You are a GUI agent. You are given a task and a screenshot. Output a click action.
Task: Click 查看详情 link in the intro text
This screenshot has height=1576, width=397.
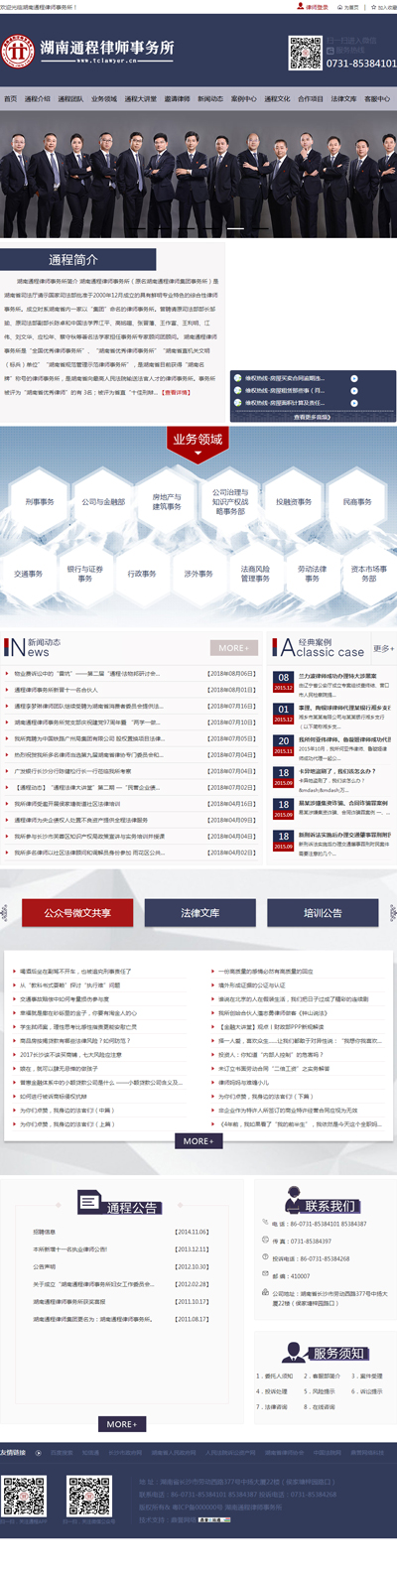(177, 392)
